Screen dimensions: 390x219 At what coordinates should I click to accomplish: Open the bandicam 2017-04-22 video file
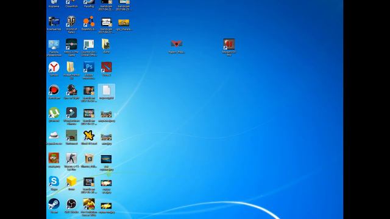107,23
